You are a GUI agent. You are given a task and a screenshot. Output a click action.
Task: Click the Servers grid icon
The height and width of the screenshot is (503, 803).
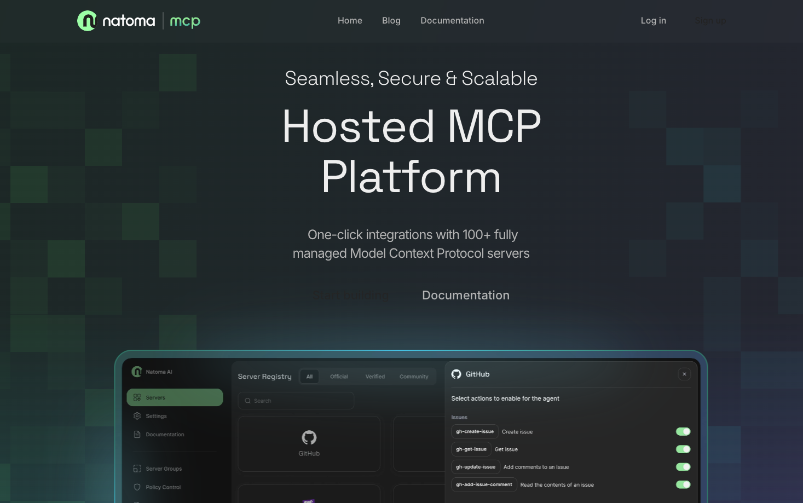tap(137, 397)
